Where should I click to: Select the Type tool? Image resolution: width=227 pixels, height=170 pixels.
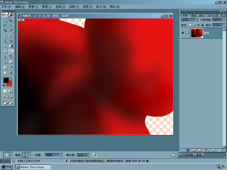coord(11,57)
